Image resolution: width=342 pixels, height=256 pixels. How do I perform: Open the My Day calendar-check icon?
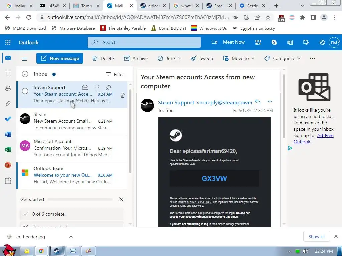(x=306, y=42)
